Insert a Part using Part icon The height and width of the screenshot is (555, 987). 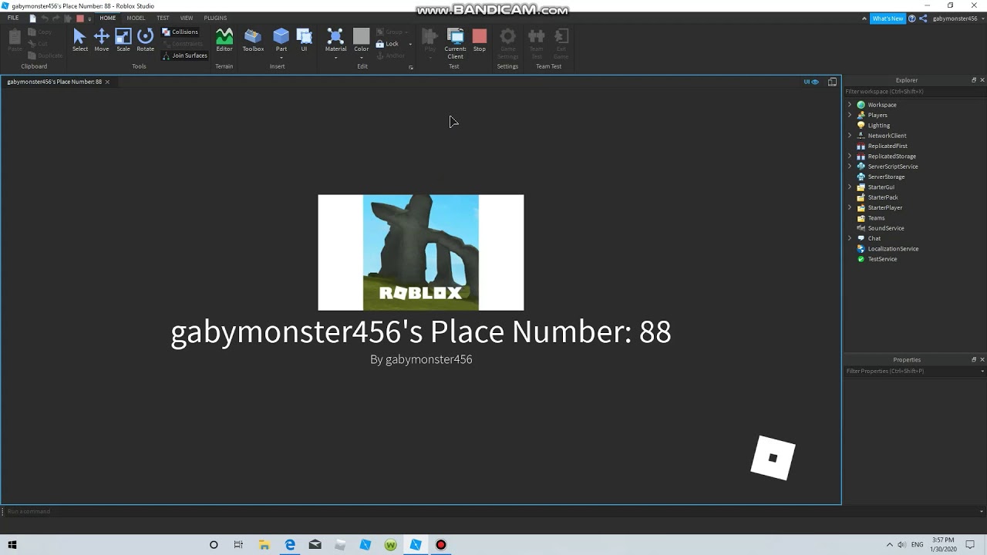281,35
